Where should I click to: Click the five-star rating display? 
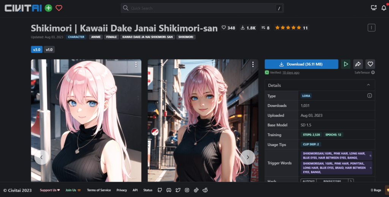coord(288,28)
